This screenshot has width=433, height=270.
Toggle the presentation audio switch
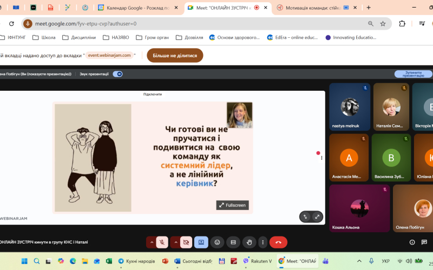pyautogui.click(x=117, y=74)
